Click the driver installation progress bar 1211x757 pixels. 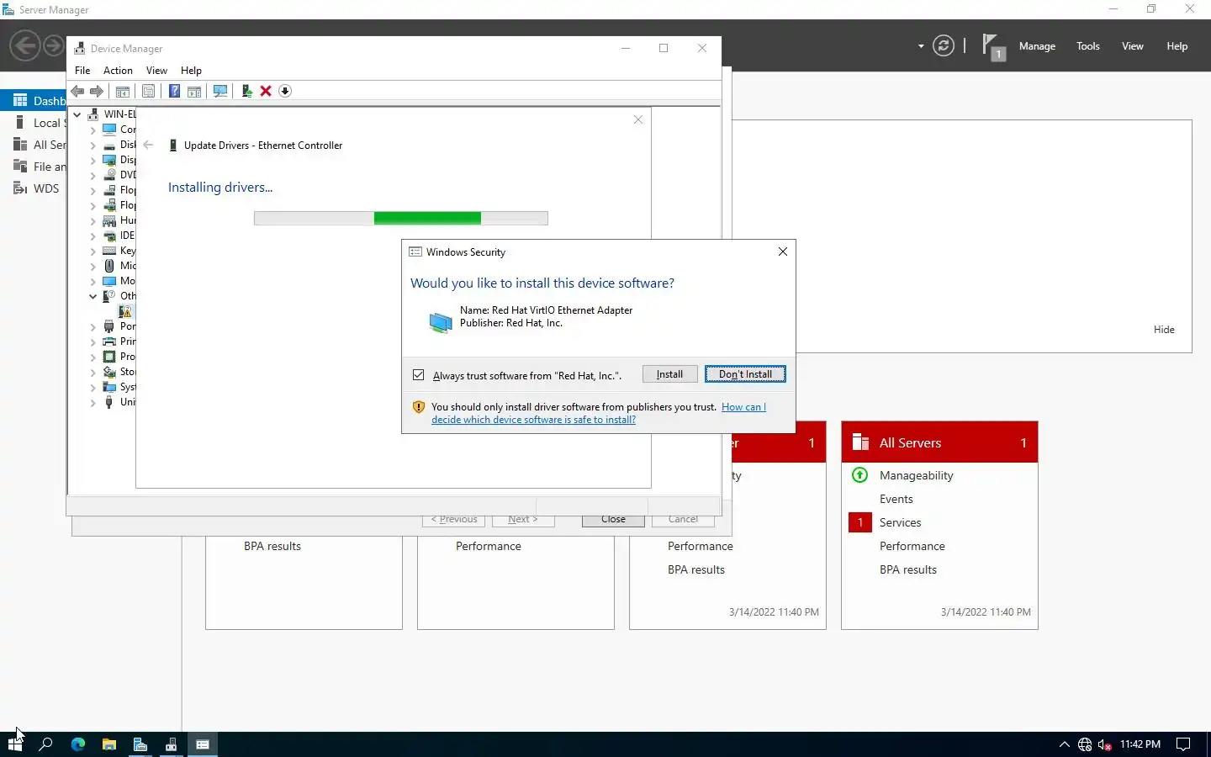pos(401,219)
